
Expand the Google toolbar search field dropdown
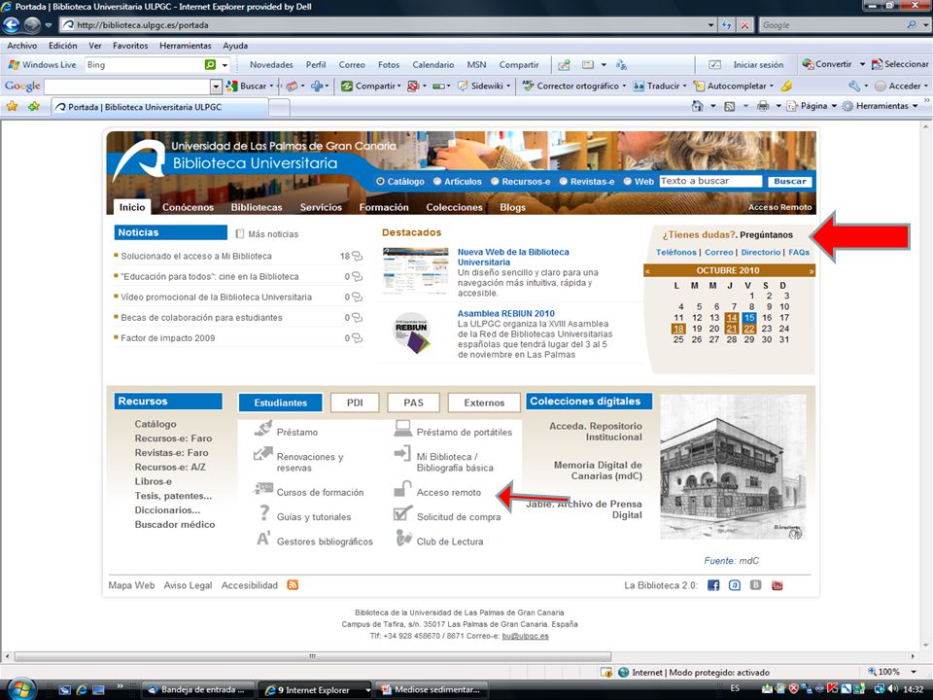[216, 87]
